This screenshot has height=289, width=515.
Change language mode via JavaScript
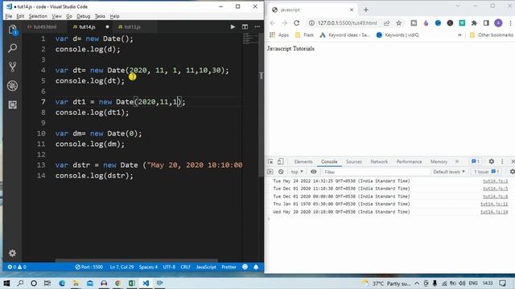point(206,267)
